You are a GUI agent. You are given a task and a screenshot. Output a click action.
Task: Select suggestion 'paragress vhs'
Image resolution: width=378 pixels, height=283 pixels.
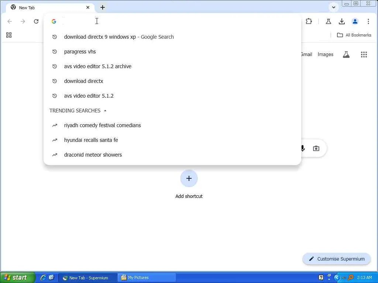tap(172, 52)
